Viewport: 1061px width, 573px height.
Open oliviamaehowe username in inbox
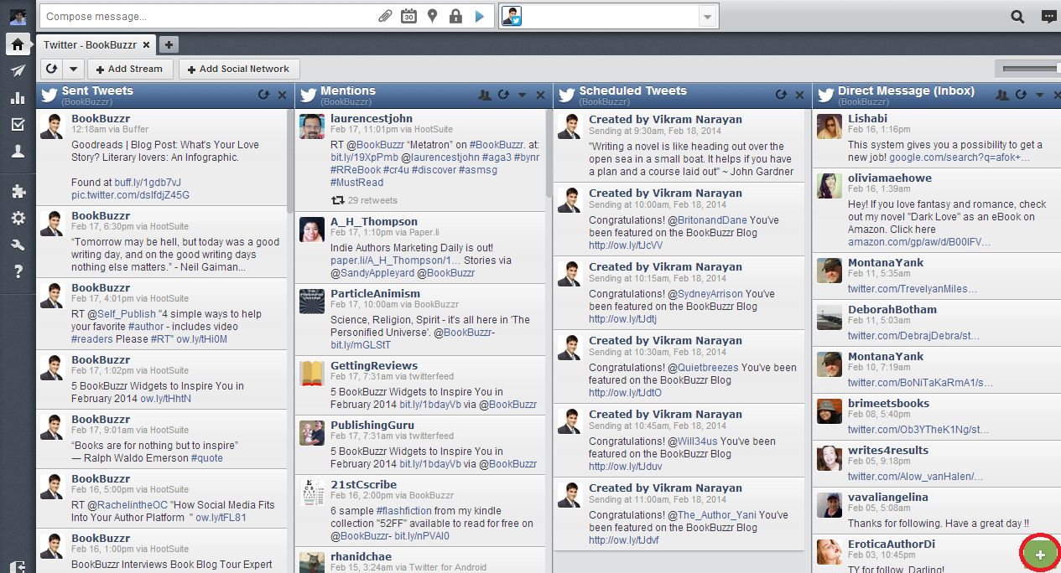coord(890,178)
